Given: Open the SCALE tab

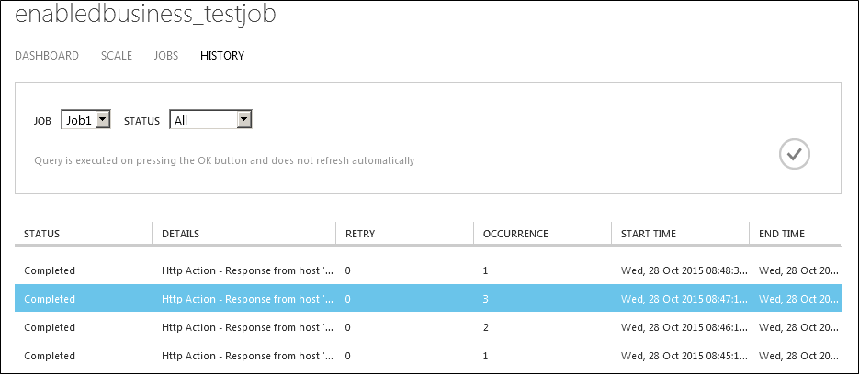Looking at the screenshot, I should click(117, 56).
